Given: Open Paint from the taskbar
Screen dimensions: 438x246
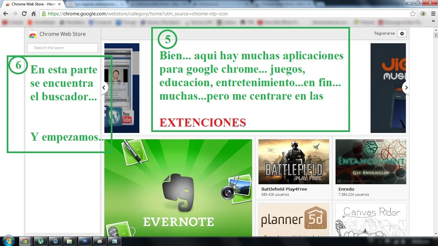Looking at the screenshot, I should [x=100, y=241].
